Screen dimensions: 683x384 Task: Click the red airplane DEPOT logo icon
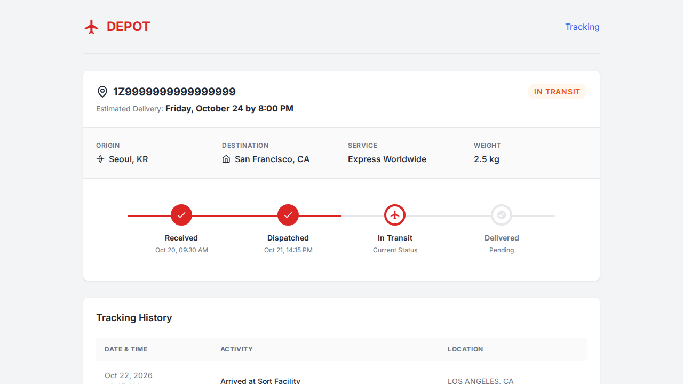(92, 27)
